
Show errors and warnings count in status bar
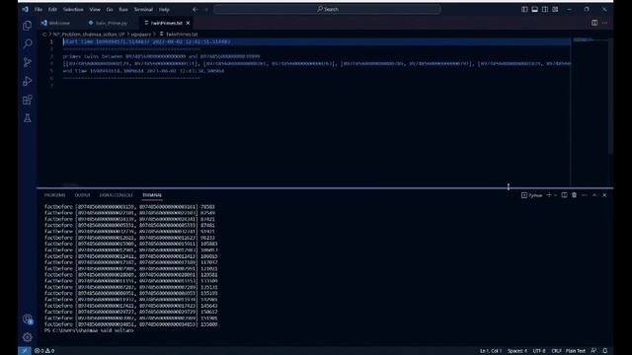point(44,351)
